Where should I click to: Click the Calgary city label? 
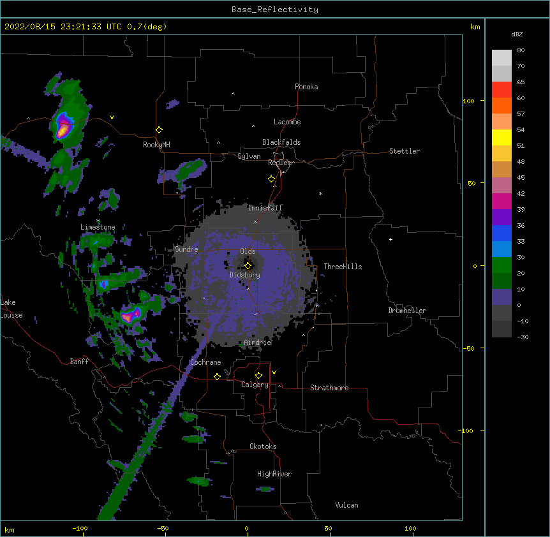point(255,385)
